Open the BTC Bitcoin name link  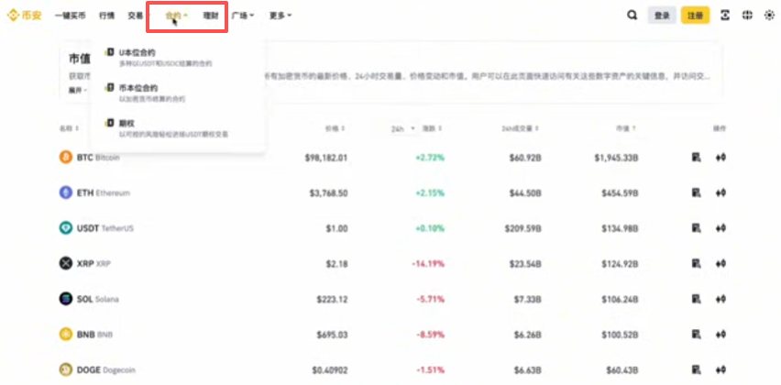tap(98, 158)
